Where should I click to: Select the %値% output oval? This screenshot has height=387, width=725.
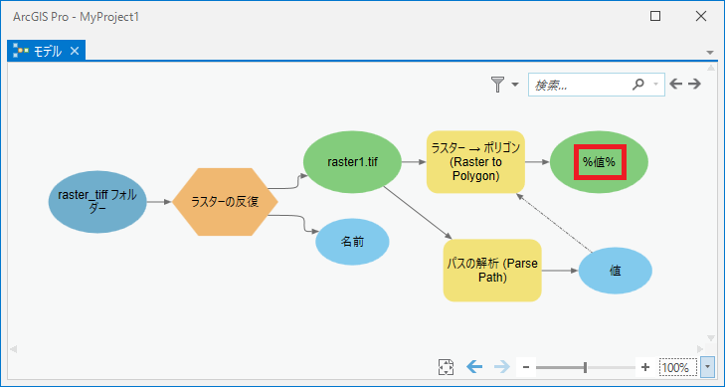(x=600, y=162)
